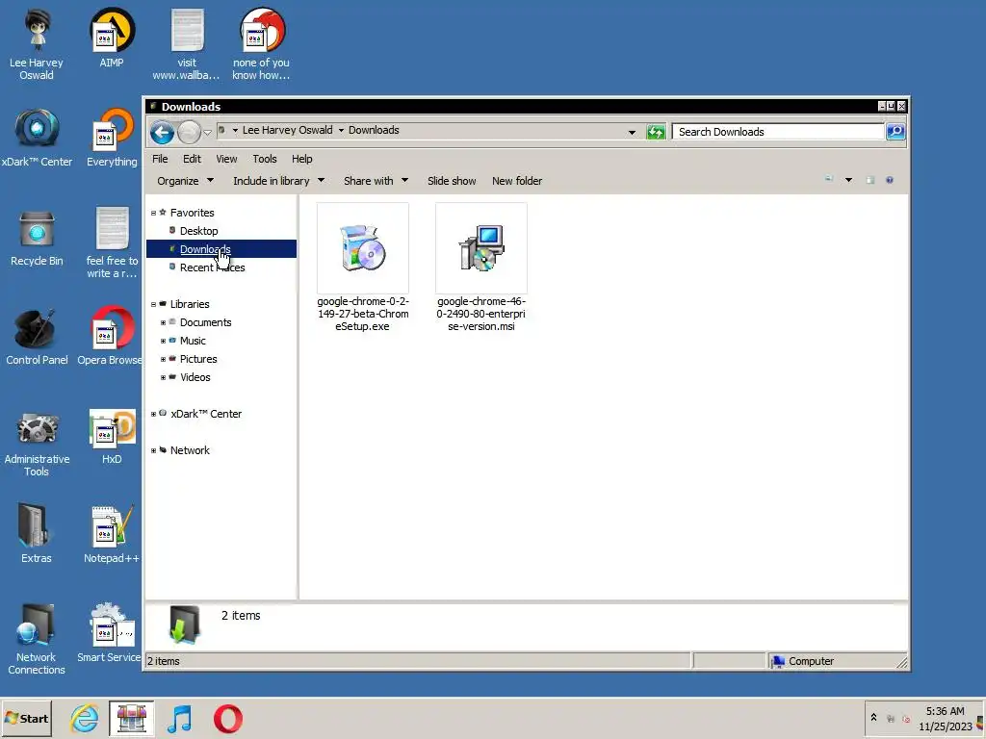The height and width of the screenshot is (739, 986).
Task: Click into the Search Downloads field
Action: tap(778, 131)
